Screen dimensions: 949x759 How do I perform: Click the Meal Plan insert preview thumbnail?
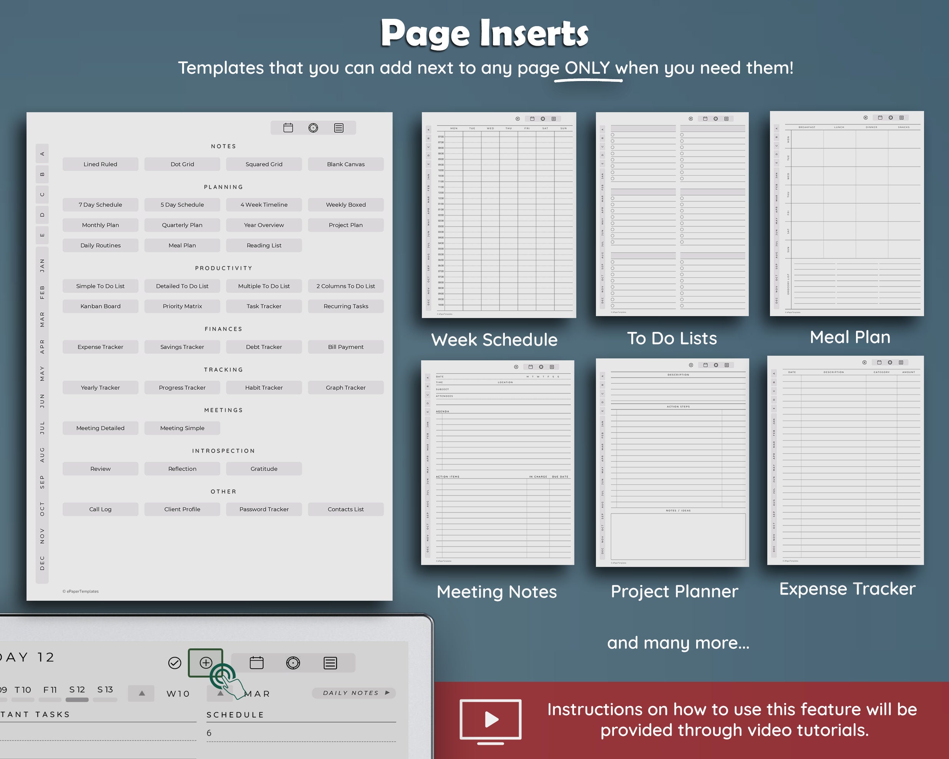[x=847, y=214]
